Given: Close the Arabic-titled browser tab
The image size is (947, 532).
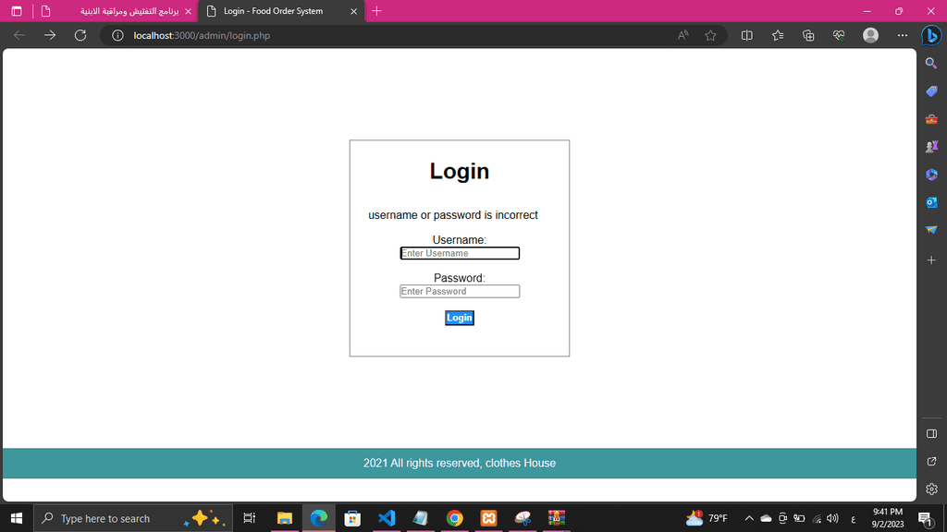Looking at the screenshot, I should pyautogui.click(x=188, y=11).
